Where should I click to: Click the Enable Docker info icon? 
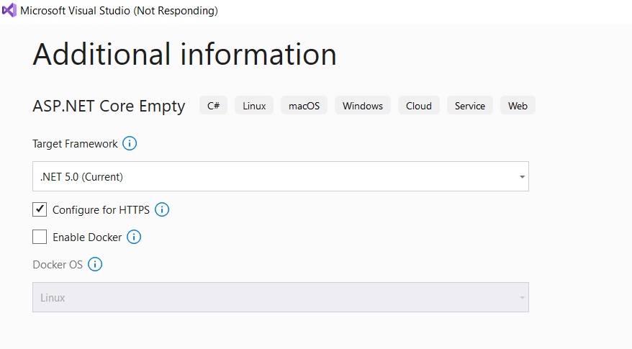tap(134, 237)
